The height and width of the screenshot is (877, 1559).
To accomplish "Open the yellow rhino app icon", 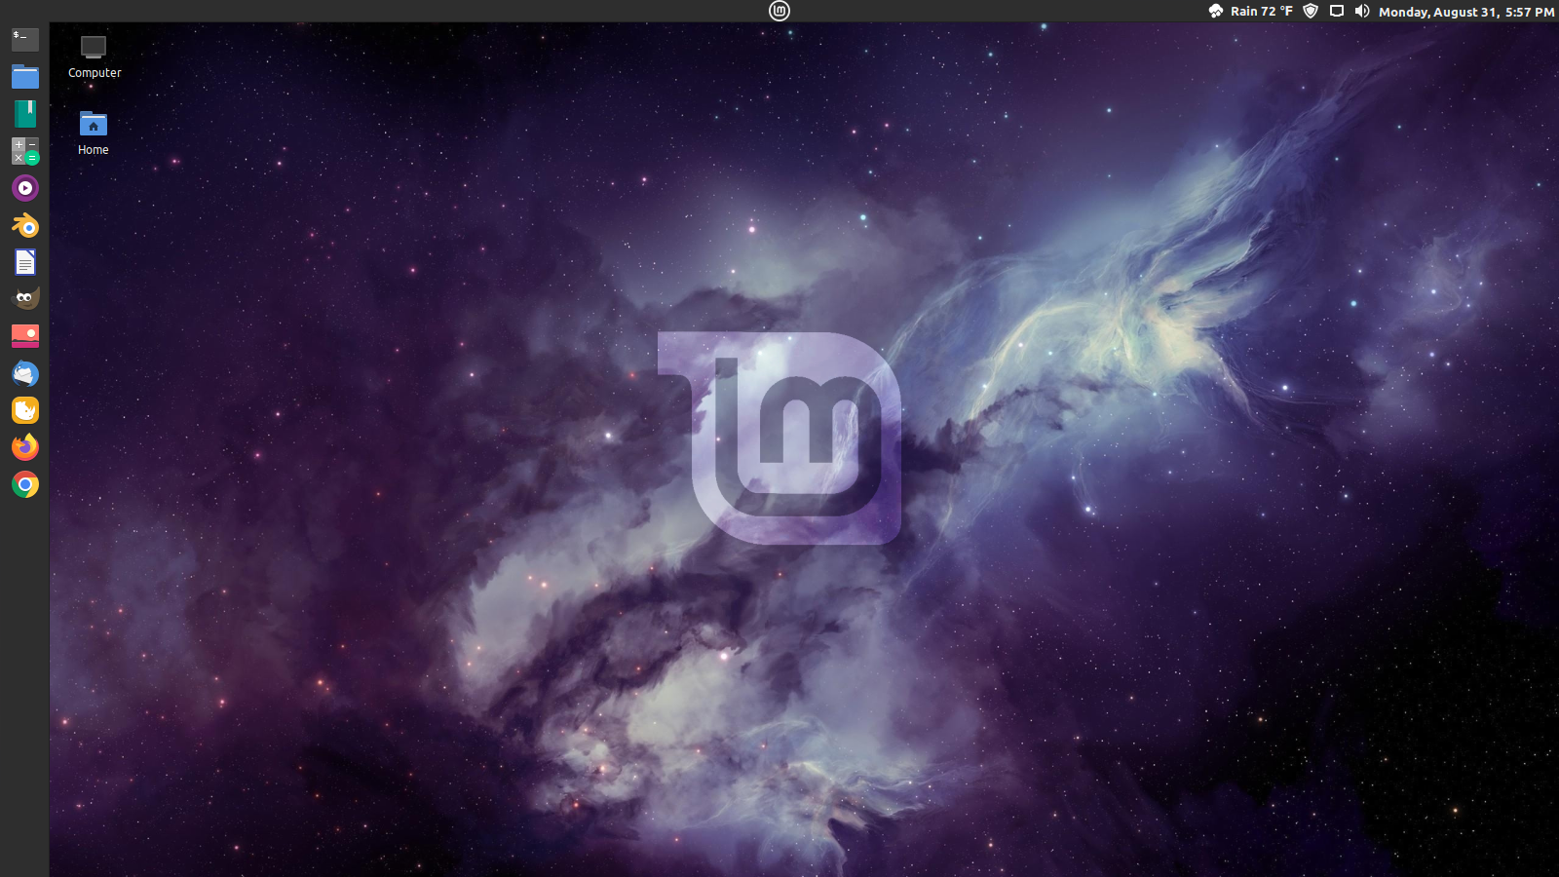I will pos(25,410).
